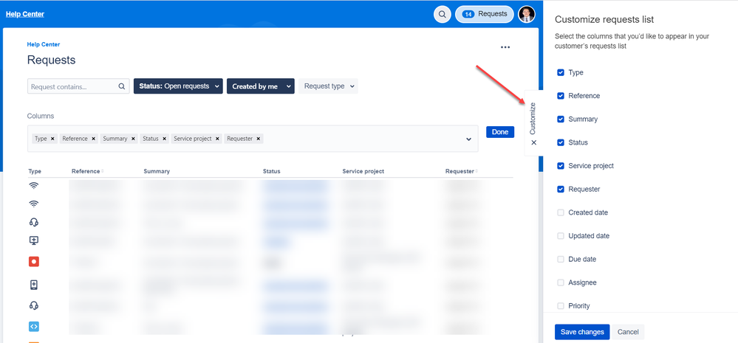Remove the Requester column chip
Image resolution: width=738 pixels, height=343 pixels.
(x=258, y=139)
